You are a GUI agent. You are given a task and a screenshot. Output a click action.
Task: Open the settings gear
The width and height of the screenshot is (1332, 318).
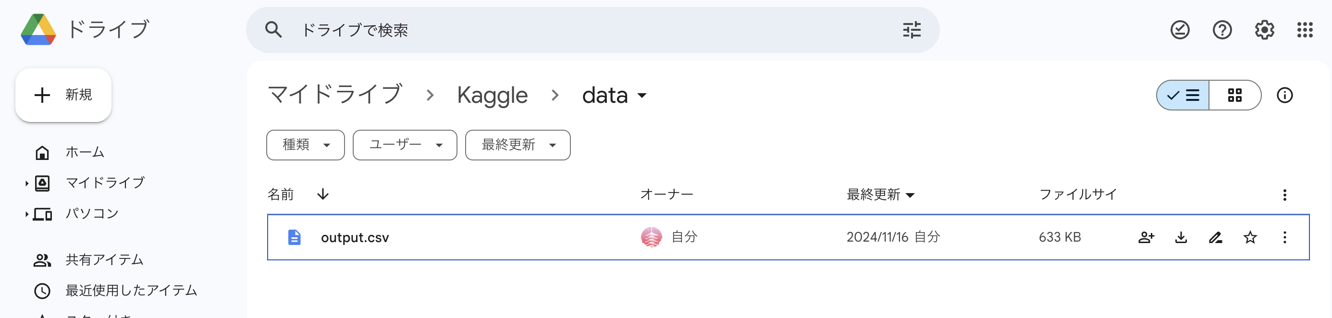coord(1264,29)
